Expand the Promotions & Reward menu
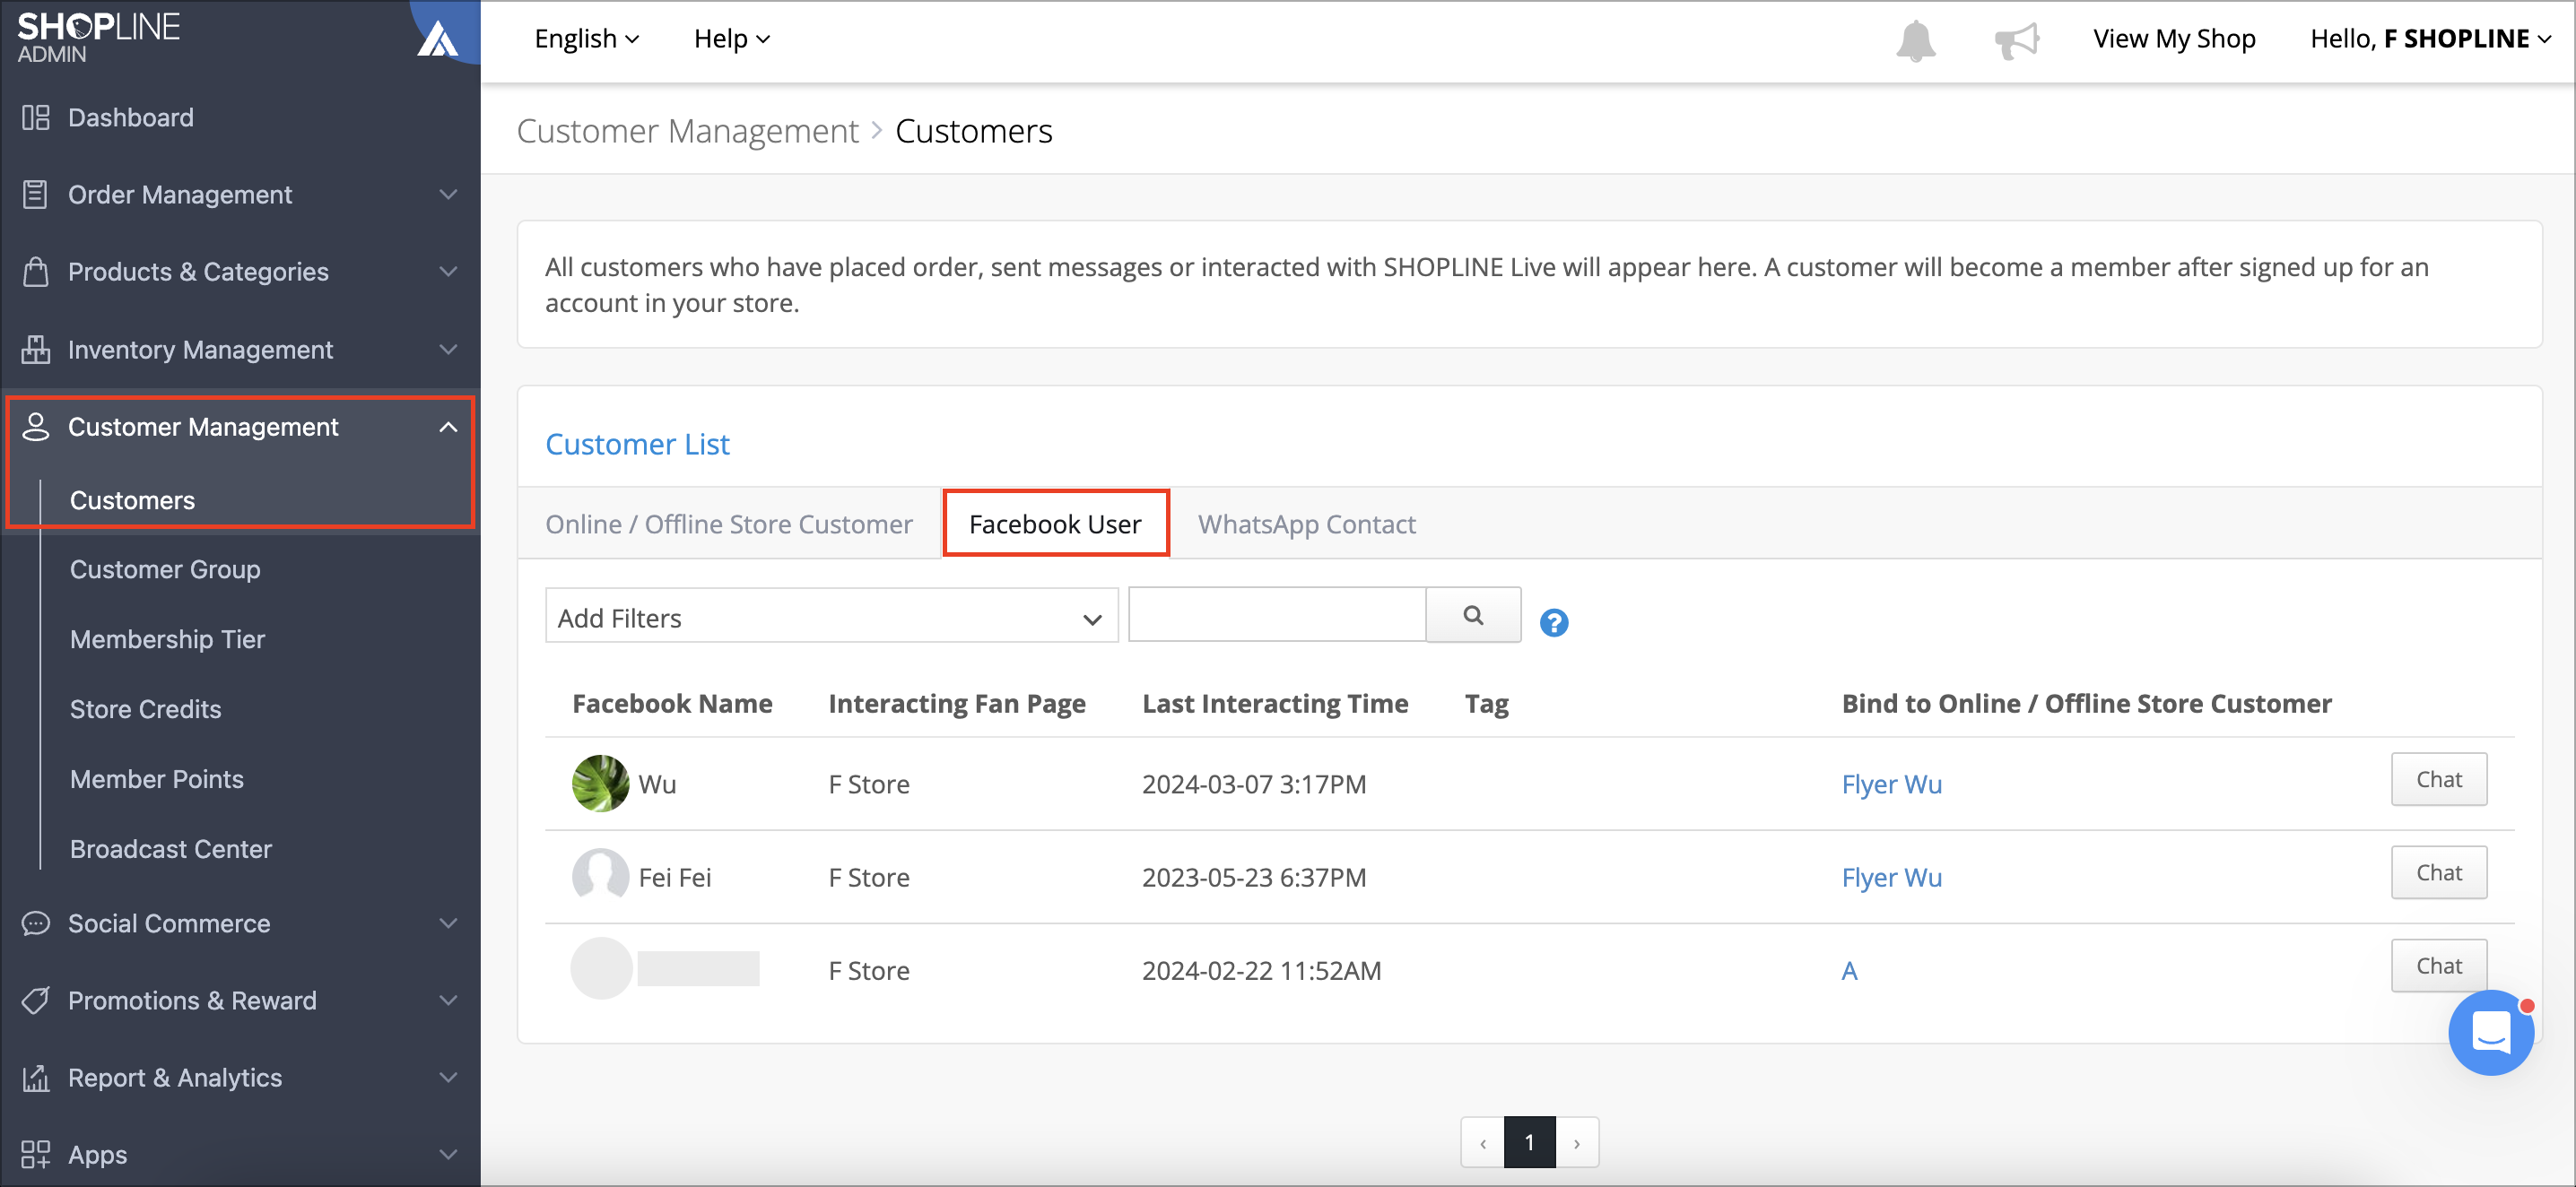The height and width of the screenshot is (1187, 2576). [x=449, y=1001]
